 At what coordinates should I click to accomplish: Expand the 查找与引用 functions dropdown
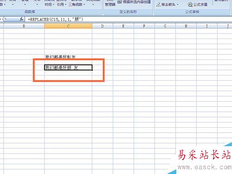(61, 3)
